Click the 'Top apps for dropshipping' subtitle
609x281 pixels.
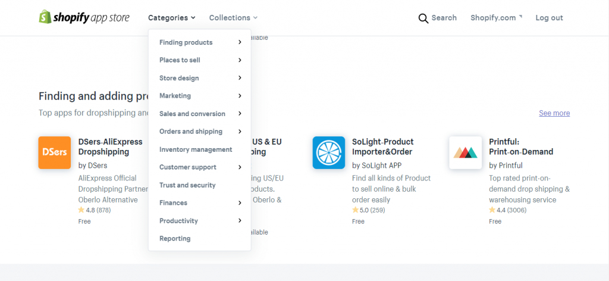(93, 113)
